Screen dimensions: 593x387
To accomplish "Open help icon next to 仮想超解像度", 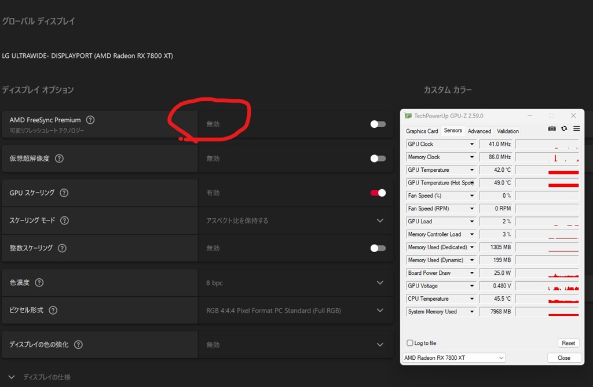I will [x=59, y=159].
